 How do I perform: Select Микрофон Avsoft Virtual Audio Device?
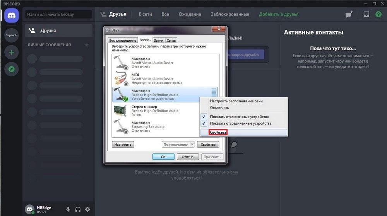click(165, 63)
